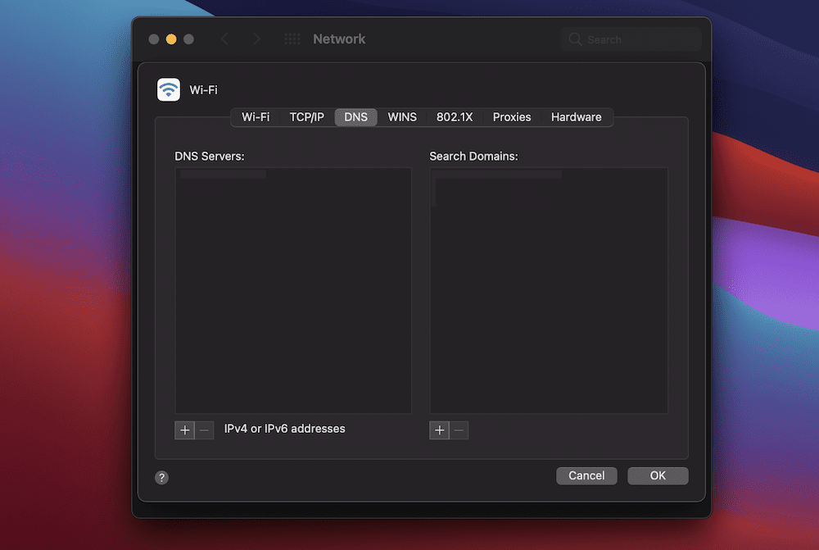The image size is (819, 550).
Task: Show all preferences via the grid icon
Action: pyautogui.click(x=292, y=39)
